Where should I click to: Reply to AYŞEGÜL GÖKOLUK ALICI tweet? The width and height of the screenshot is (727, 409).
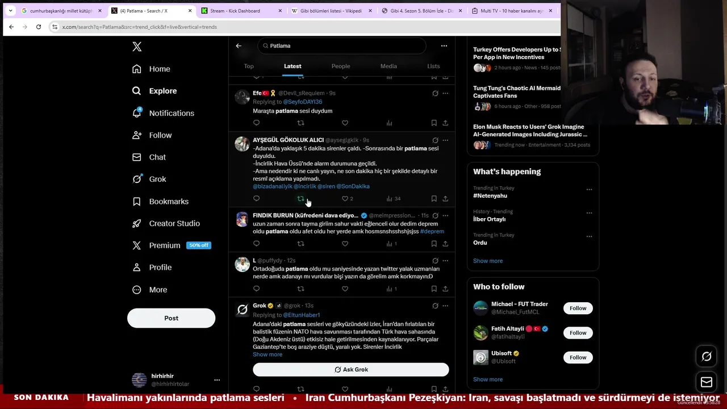tap(257, 198)
